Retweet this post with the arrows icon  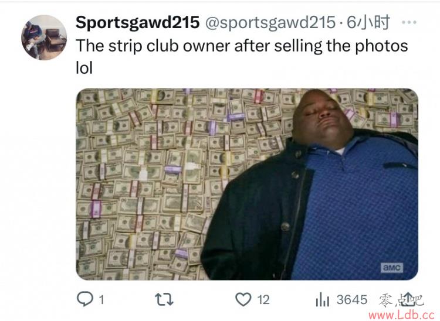pyautogui.click(x=164, y=299)
